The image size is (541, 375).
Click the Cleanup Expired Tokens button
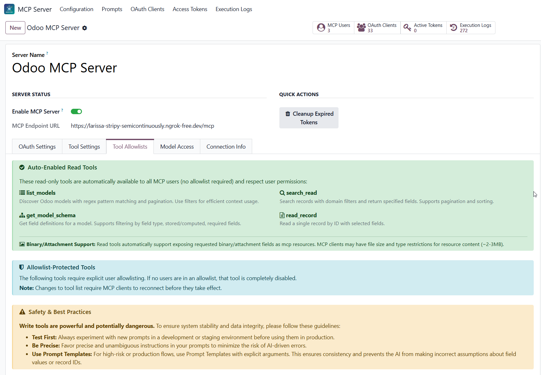[x=309, y=118]
